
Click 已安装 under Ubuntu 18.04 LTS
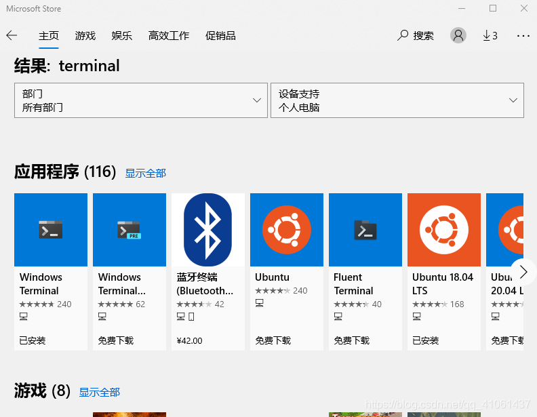coord(425,340)
